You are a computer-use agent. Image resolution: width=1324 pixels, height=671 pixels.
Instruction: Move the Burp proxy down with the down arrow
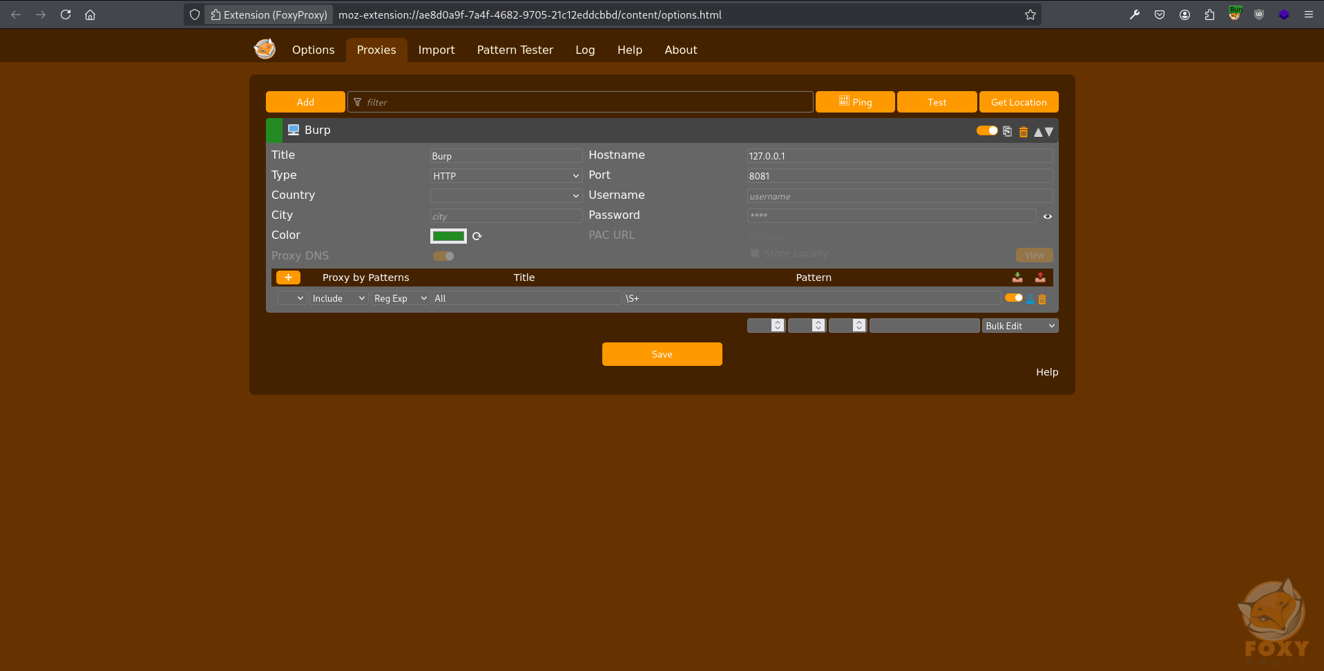pos(1049,131)
